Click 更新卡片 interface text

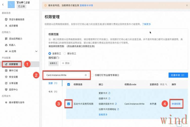coord(103,93)
